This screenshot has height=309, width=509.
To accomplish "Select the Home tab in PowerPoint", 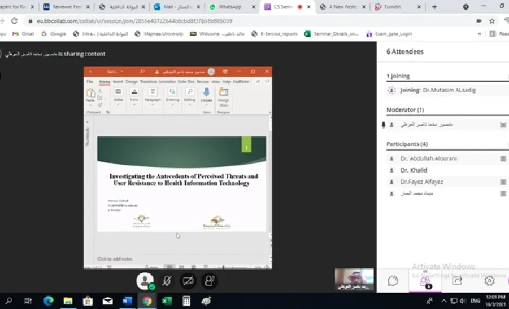I will tap(105, 82).
